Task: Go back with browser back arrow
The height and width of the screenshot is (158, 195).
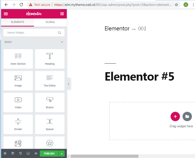Action: click(x=6, y=5)
